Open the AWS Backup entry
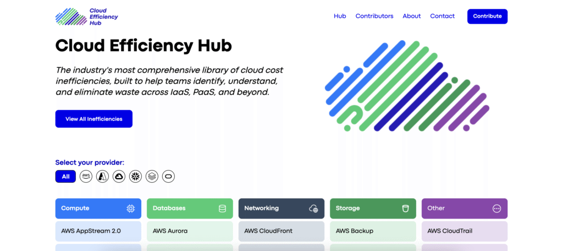The width and height of the screenshot is (563, 251). point(373,231)
